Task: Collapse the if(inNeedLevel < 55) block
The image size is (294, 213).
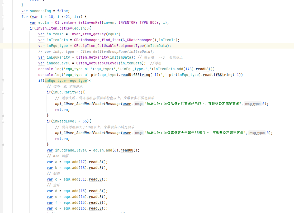Action: (x=3, y=121)
